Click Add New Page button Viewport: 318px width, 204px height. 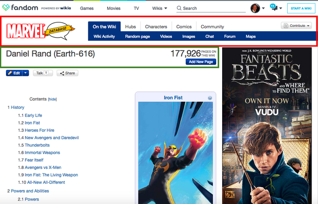(x=201, y=62)
